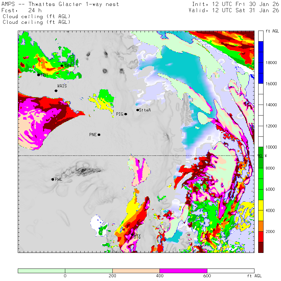The width and height of the screenshot is (281, 281).
Task: Select the "6000" legend value
Action: click(270, 190)
